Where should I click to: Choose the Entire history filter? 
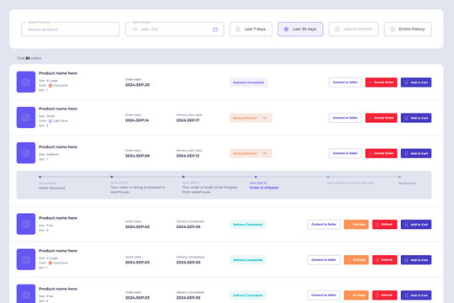(x=408, y=29)
